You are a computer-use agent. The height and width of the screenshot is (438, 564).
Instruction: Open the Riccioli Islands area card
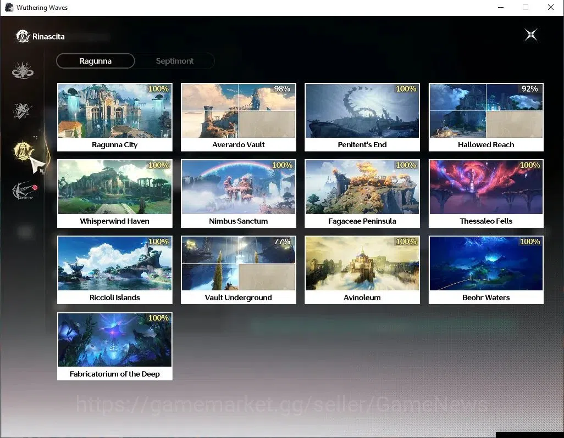coord(115,270)
